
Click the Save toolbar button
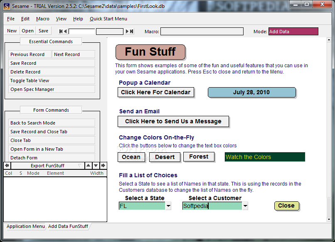(43, 31)
